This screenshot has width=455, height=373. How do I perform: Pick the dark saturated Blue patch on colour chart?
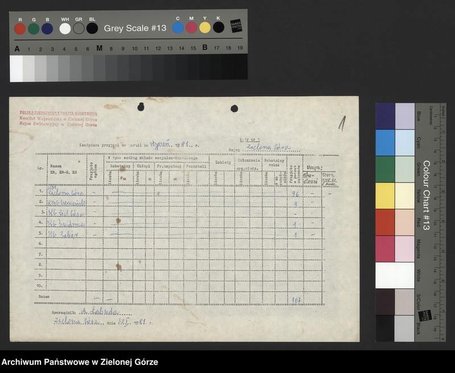point(385,117)
